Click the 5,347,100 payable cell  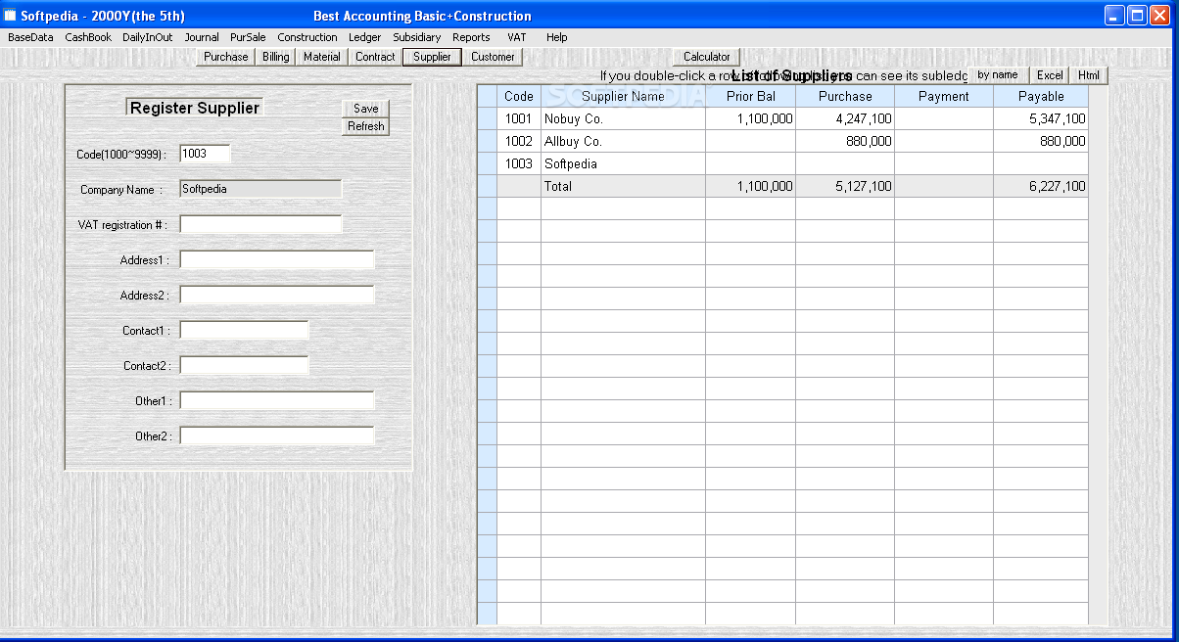click(1041, 118)
